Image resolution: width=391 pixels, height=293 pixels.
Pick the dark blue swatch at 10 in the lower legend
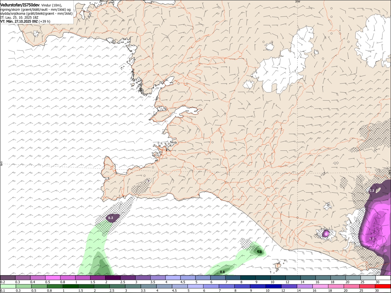(x=274, y=286)
